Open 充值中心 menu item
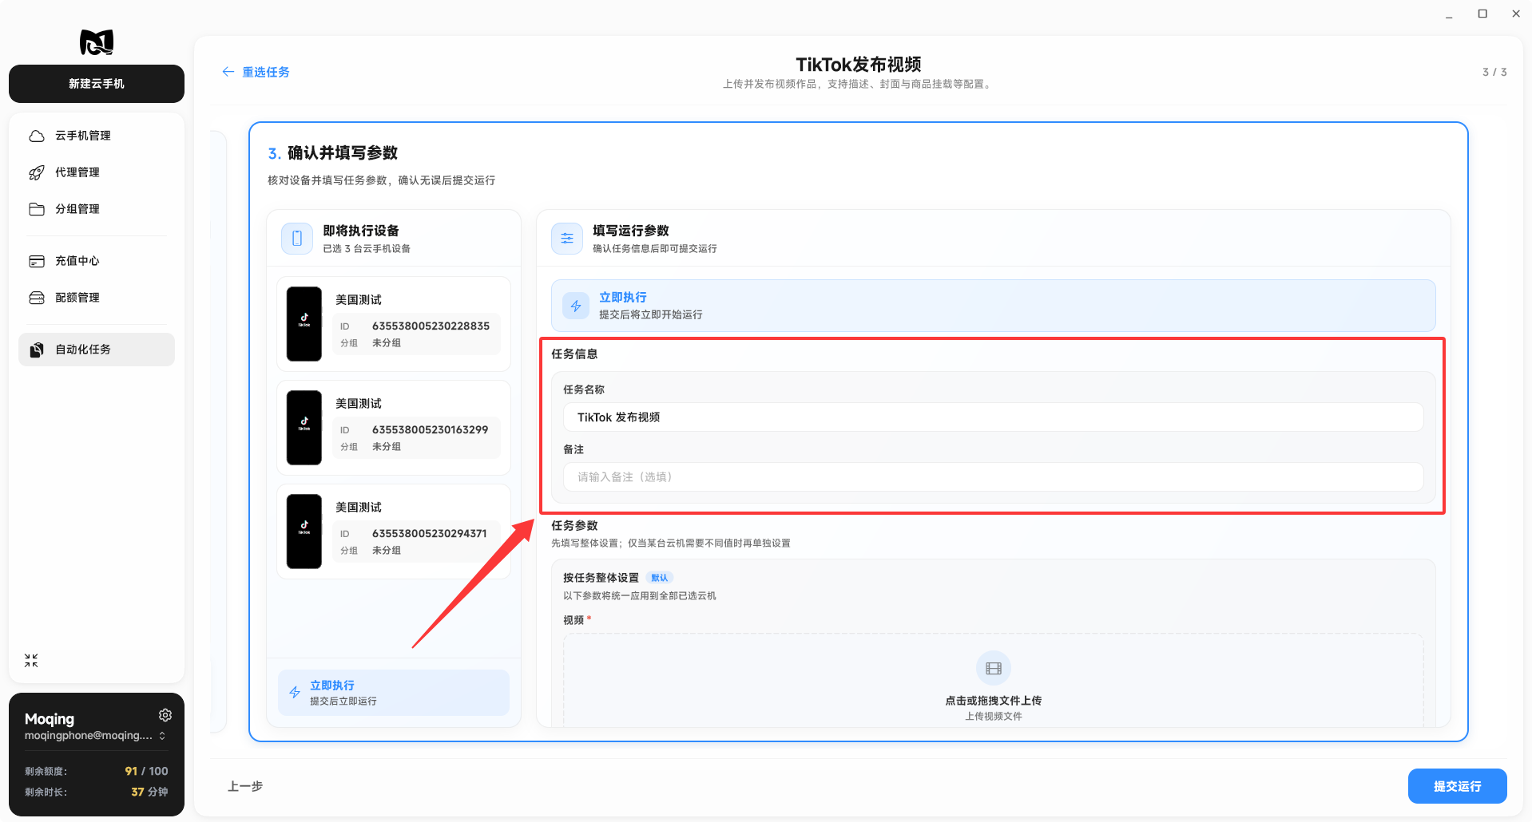The width and height of the screenshot is (1532, 822). coord(97,261)
